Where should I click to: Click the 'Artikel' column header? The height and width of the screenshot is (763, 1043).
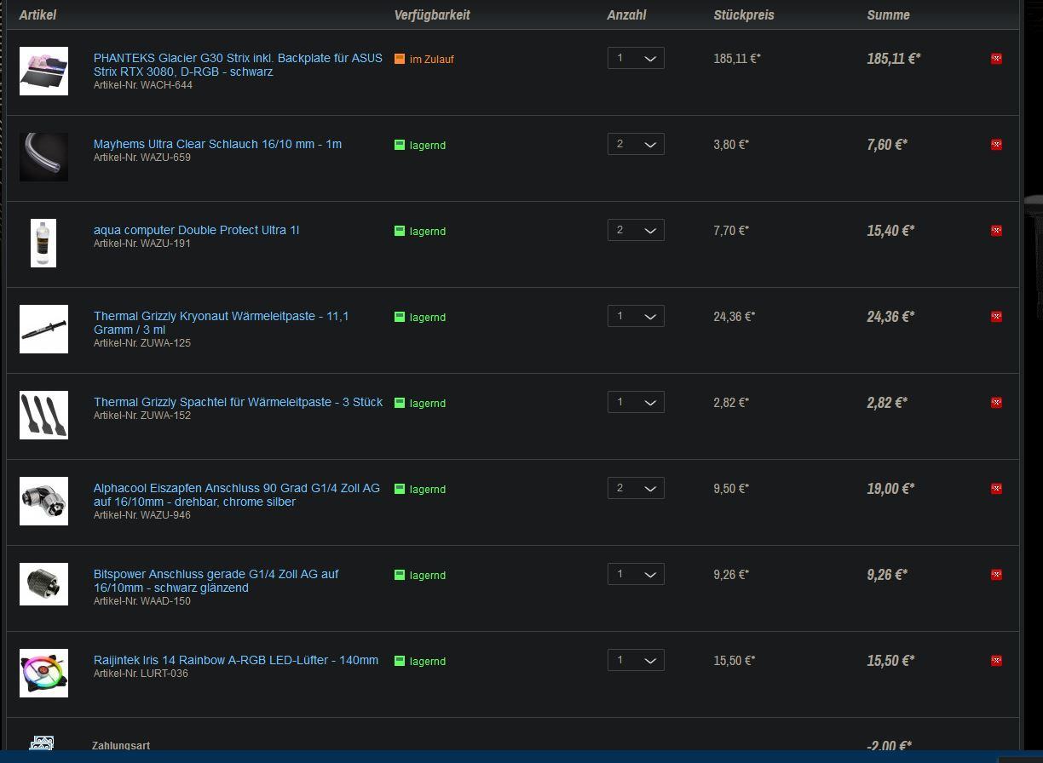[x=37, y=15]
